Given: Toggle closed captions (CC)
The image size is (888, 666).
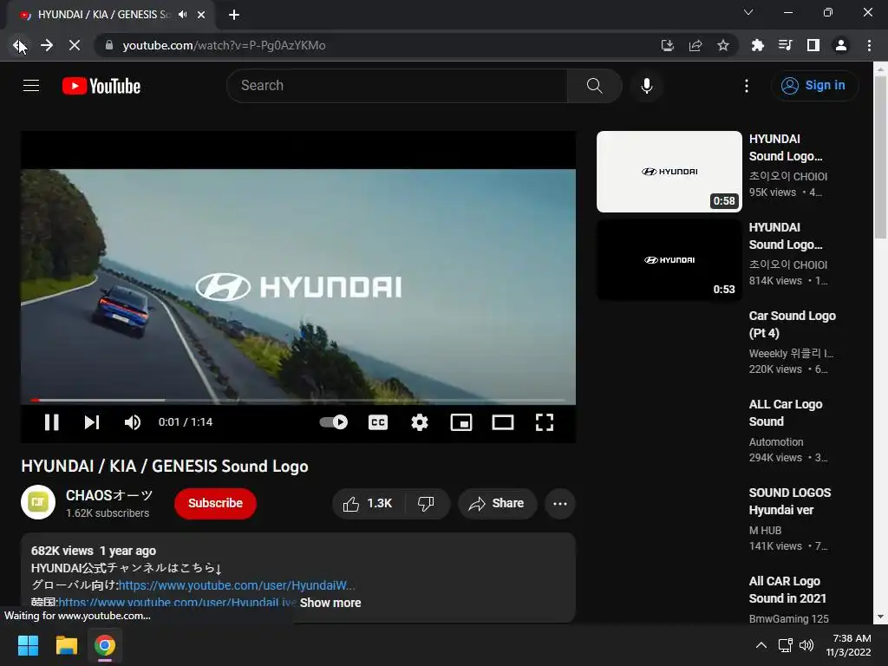Looking at the screenshot, I should coord(378,422).
